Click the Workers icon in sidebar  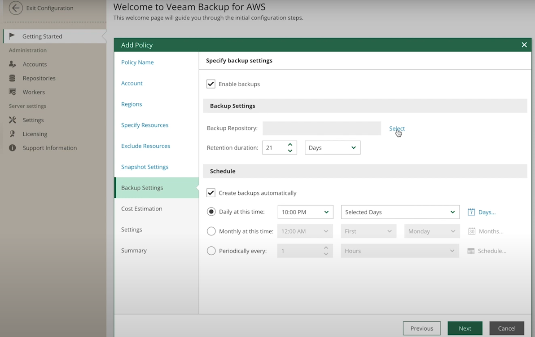pyautogui.click(x=13, y=92)
